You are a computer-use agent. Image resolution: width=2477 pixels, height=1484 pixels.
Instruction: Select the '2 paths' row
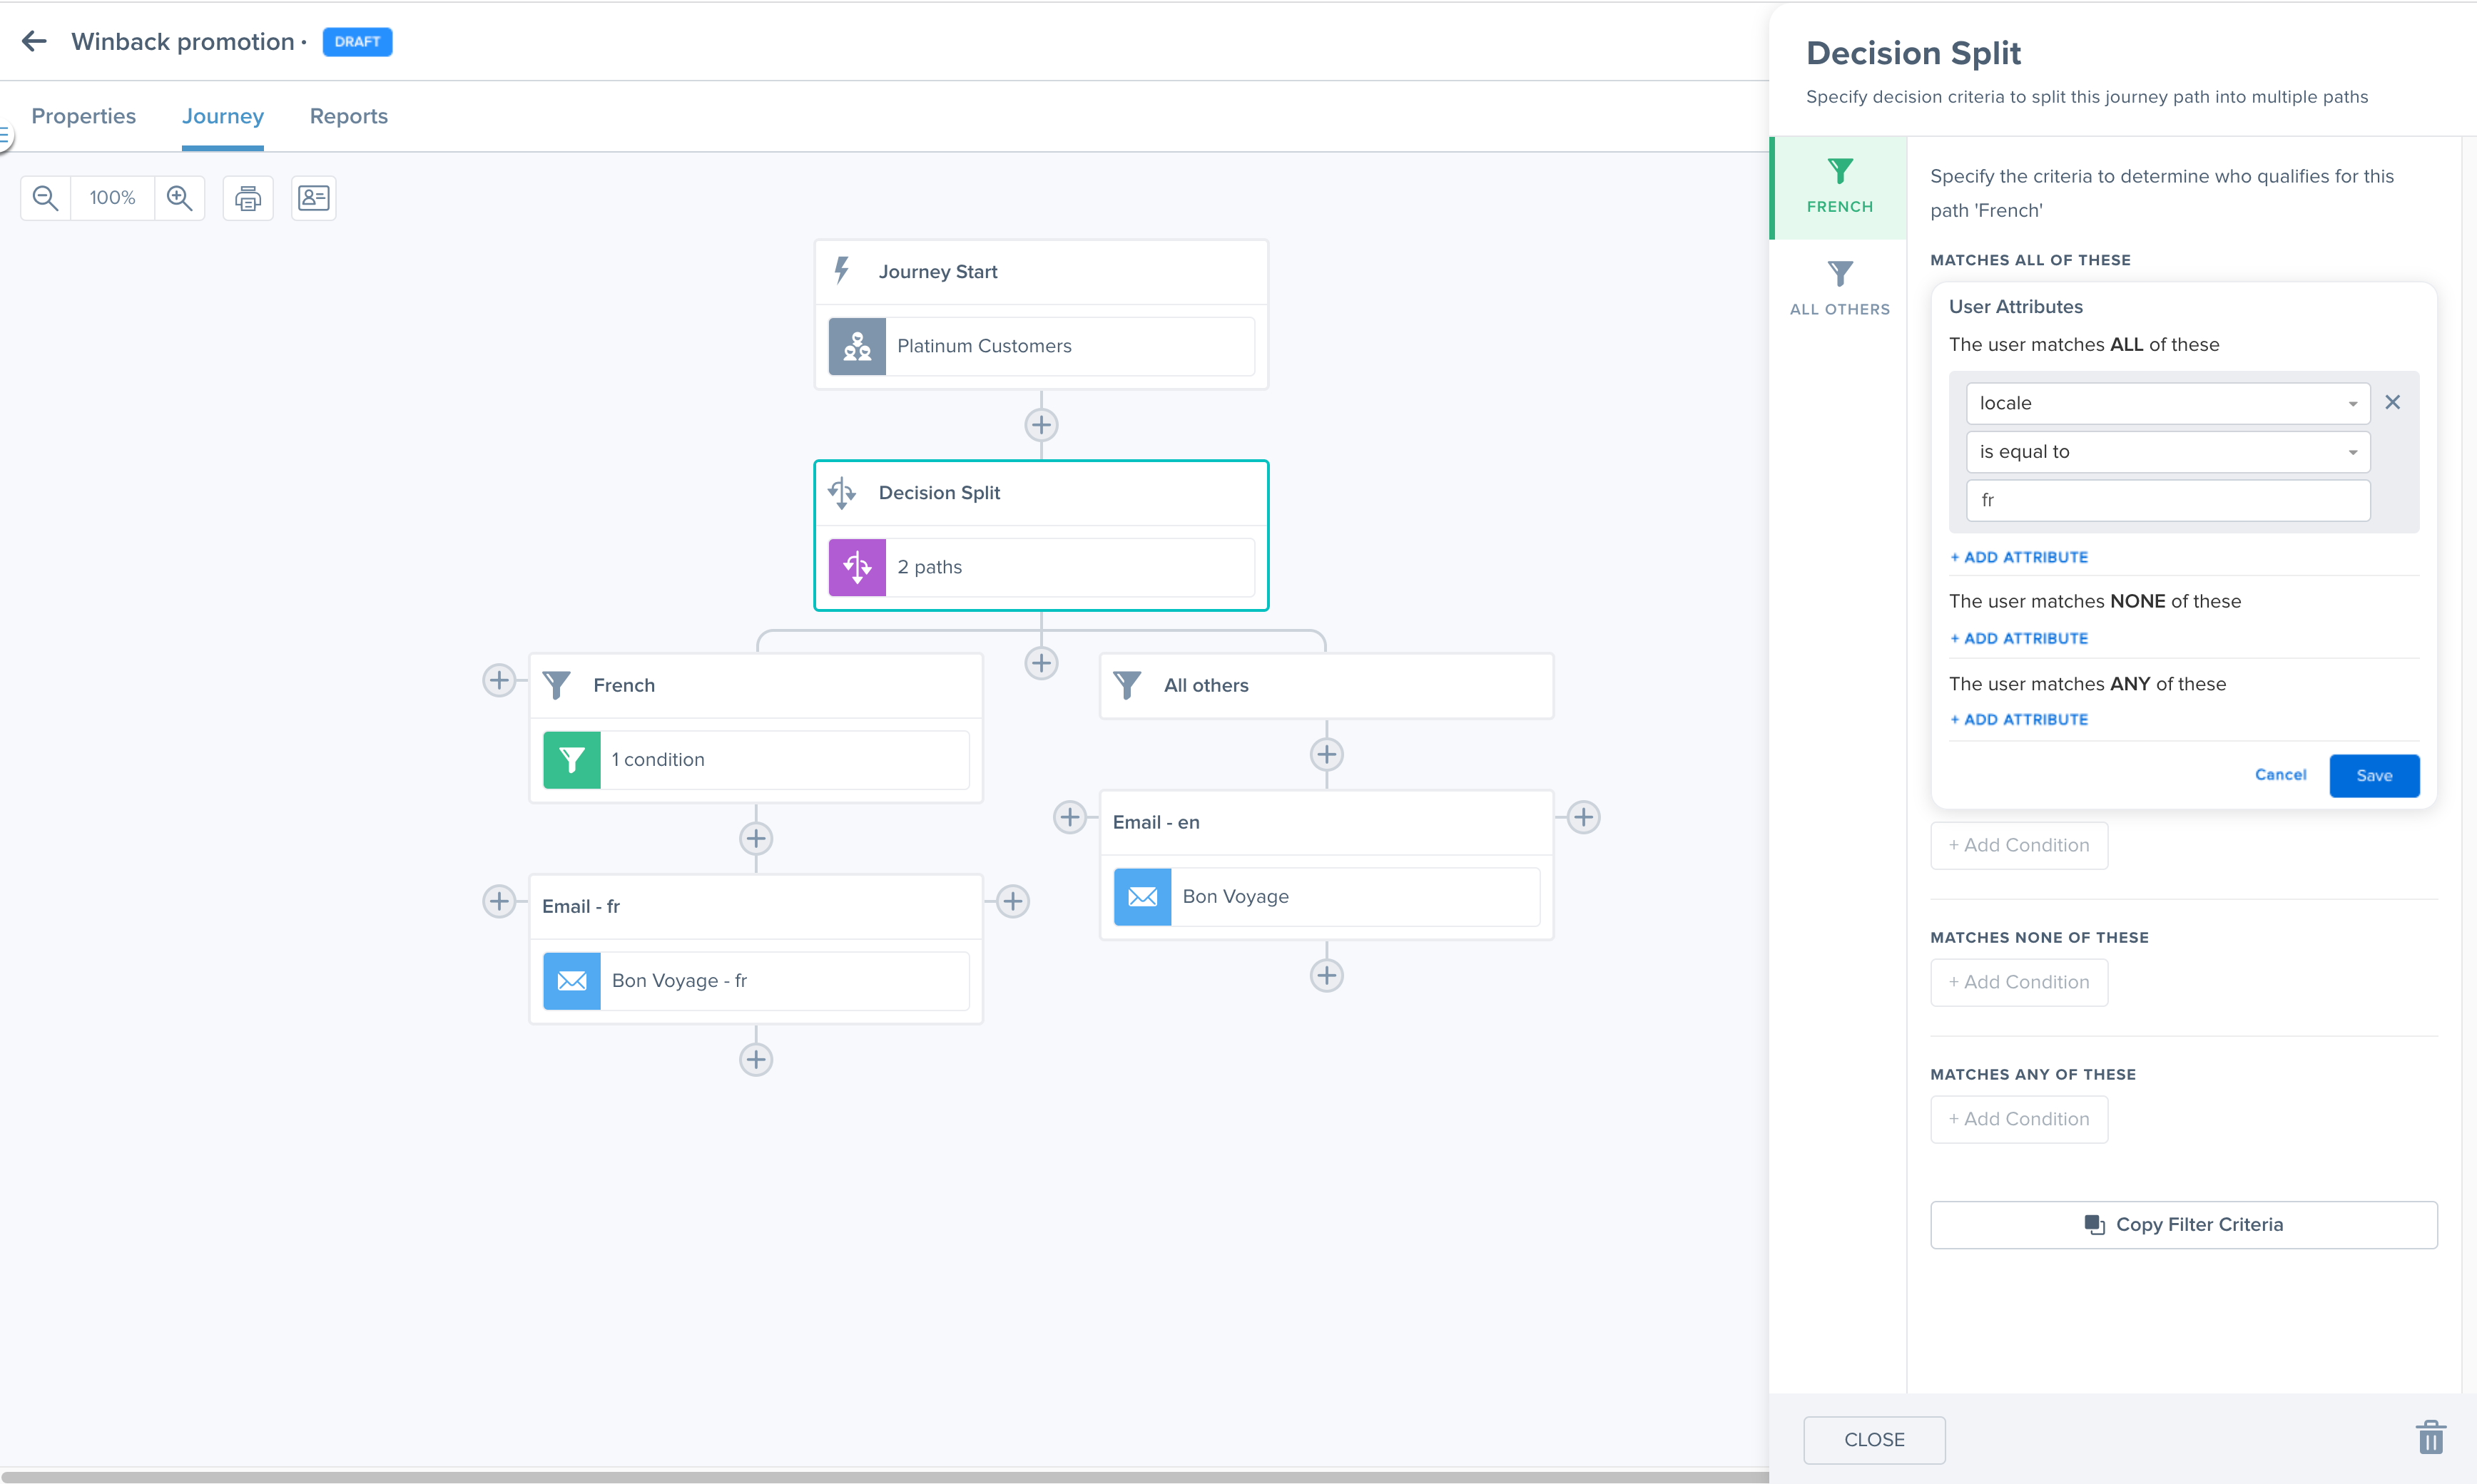pos(1042,567)
